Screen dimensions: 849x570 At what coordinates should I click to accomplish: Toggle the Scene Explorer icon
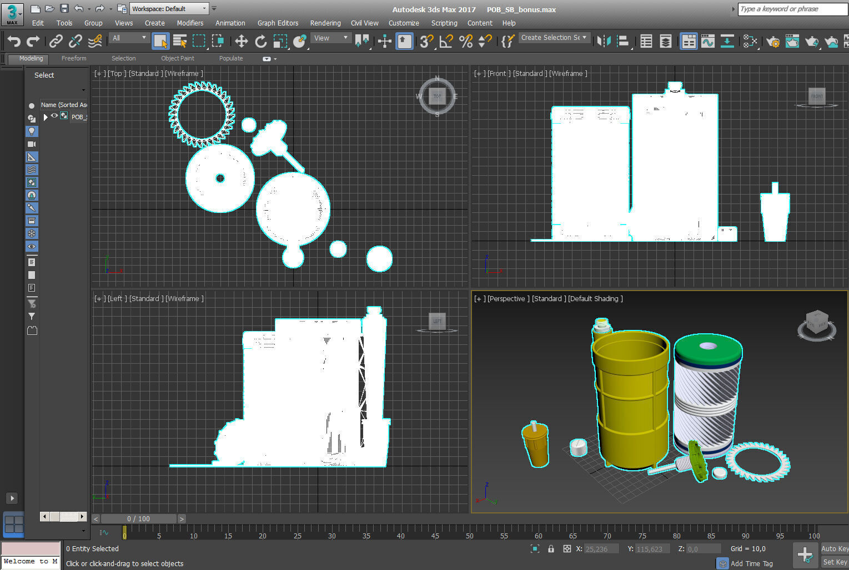(646, 41)
